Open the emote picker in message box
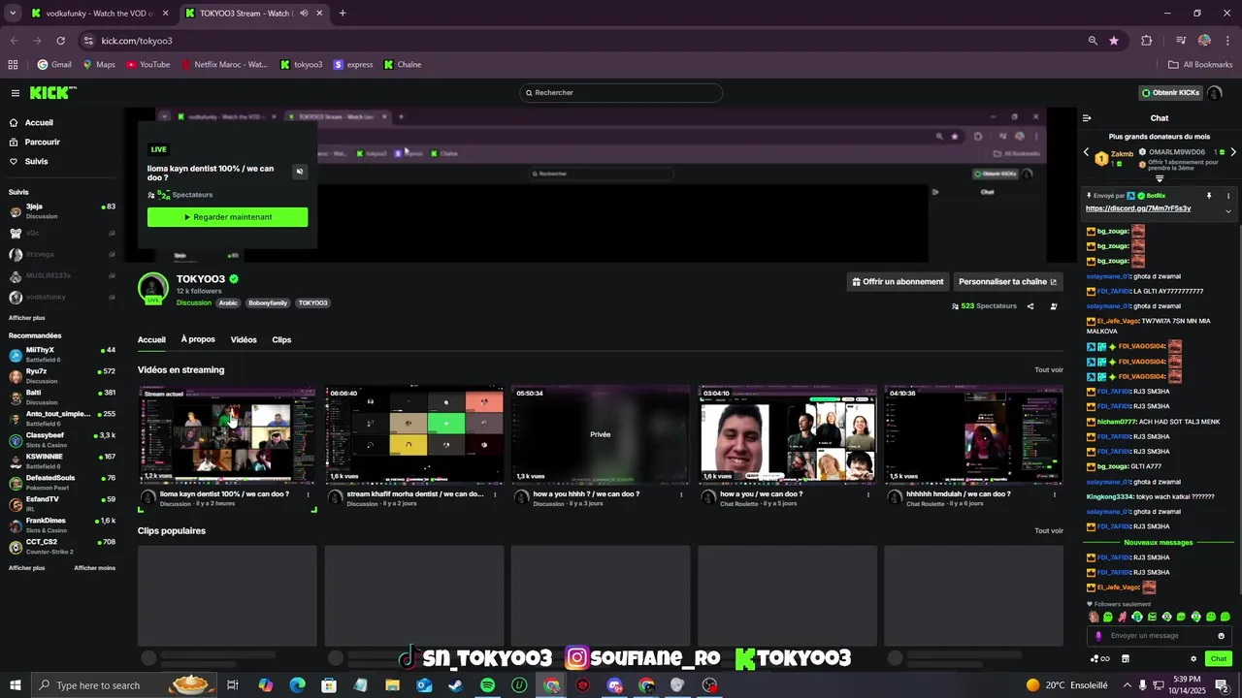 pyautogui.click(x=1221, y=636)
